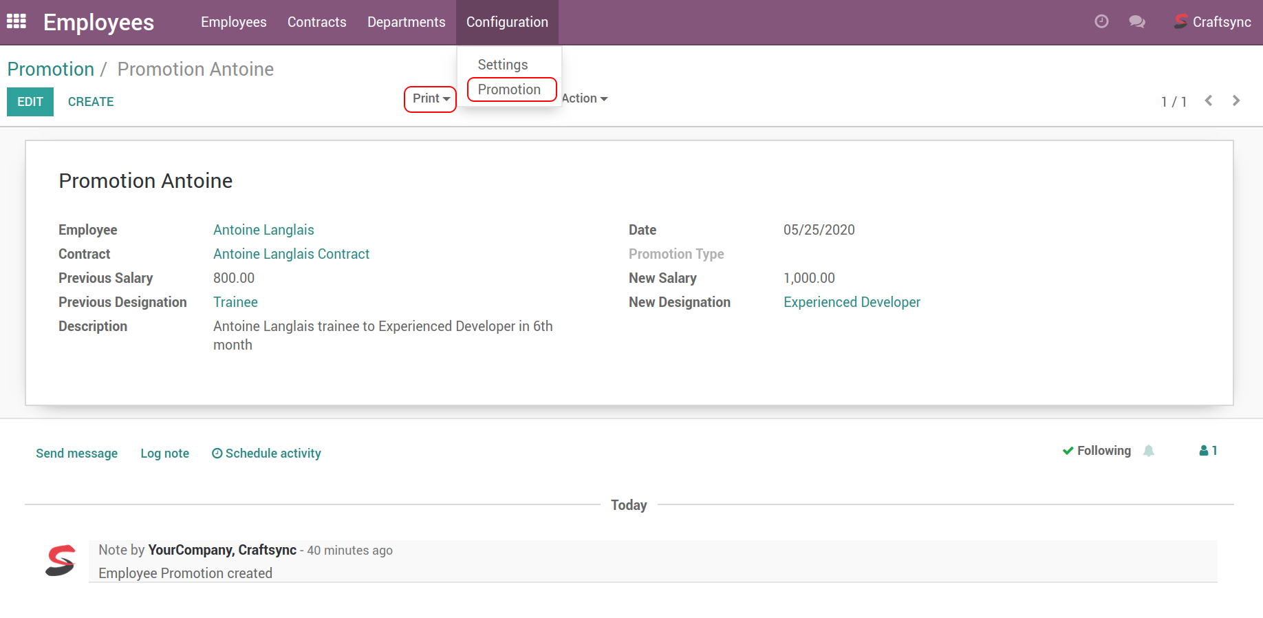Select Promotion from Configuration menu
The height and width of the screenshot is (618, 1263).
click(x=509, y=89)
